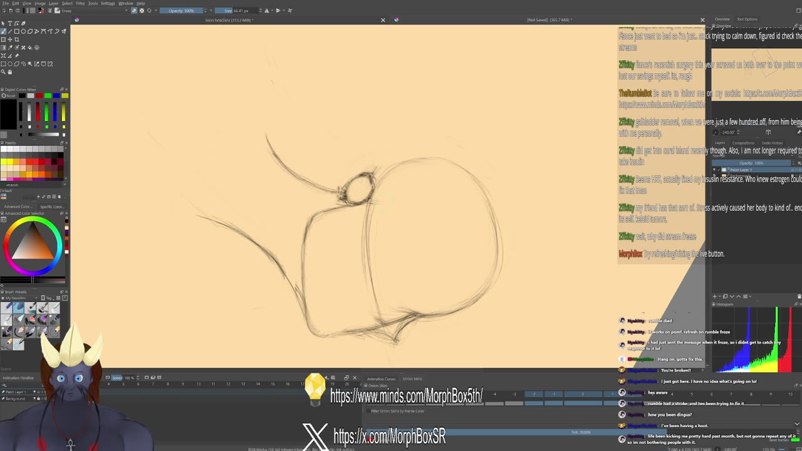The width and height of the screenshot is (802, 451).
Task: Select the Fill bucket tool
Action: 30,48
